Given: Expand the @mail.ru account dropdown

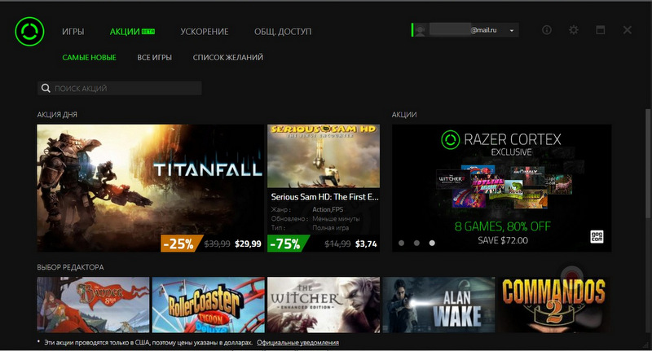Looking at the screenshot, I should click(x=512, y=30).
